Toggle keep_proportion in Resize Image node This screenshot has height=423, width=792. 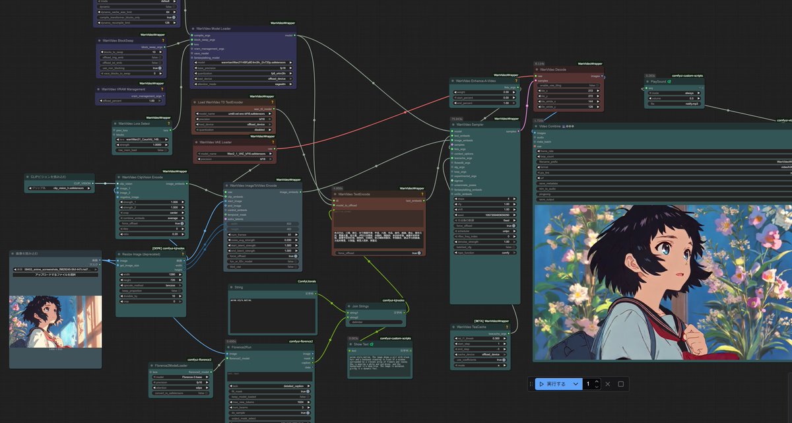click(151, 290)
